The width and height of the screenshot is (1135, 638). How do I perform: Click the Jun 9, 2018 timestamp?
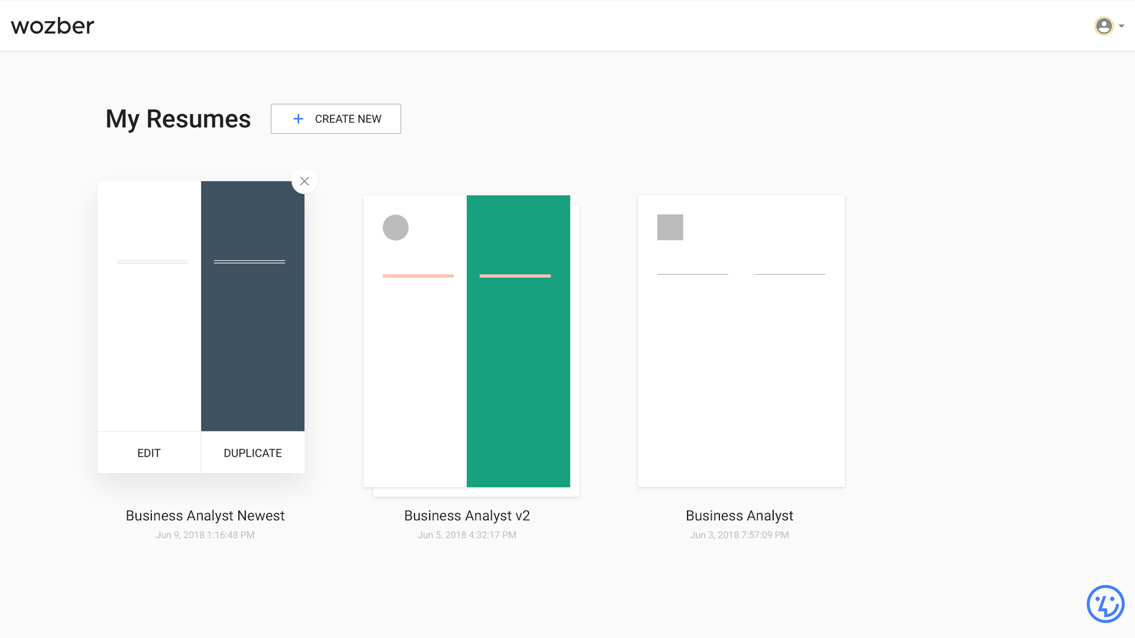(205, 535)
